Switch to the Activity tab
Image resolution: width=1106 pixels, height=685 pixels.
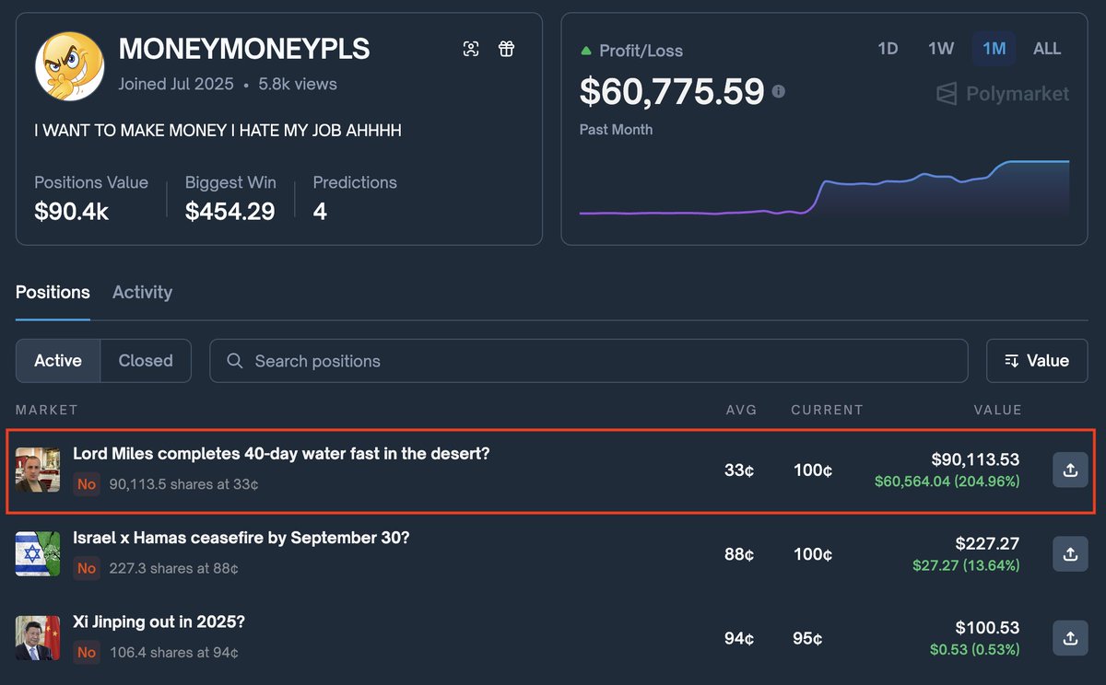pos(142,292)
